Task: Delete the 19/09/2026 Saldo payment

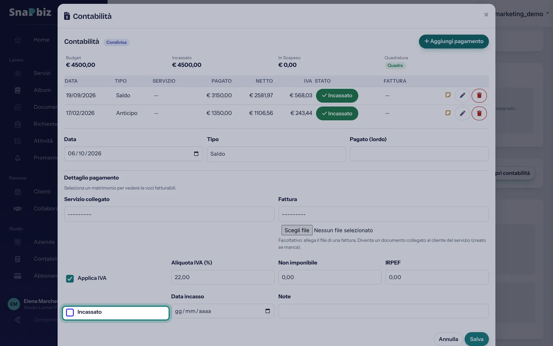Action: pyautogui.click(x=479, y=95)
